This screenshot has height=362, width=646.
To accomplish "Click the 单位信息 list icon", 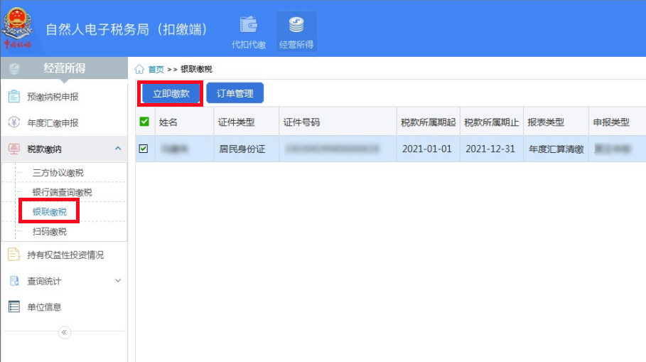I will tap(14, 307).
